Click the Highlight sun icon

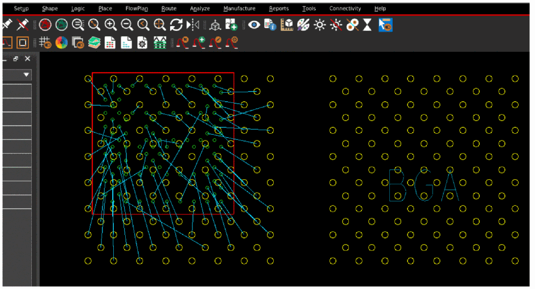point(320,24)
